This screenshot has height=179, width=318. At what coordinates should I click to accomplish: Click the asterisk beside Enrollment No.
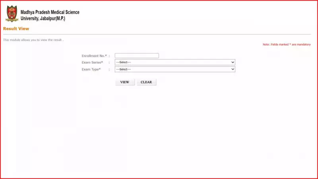106,56
